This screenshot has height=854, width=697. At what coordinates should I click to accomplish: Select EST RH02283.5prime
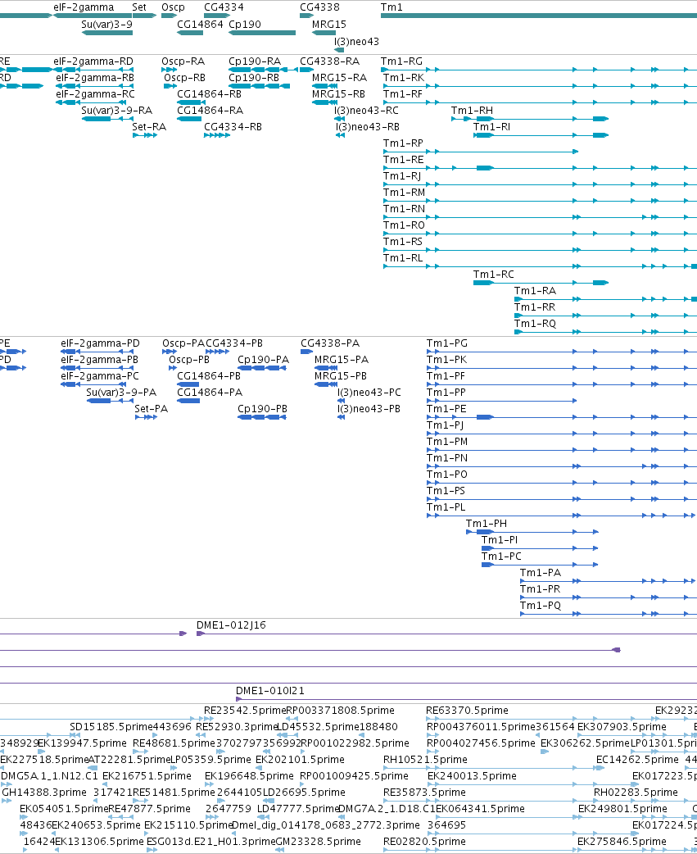tap(636, 792)
